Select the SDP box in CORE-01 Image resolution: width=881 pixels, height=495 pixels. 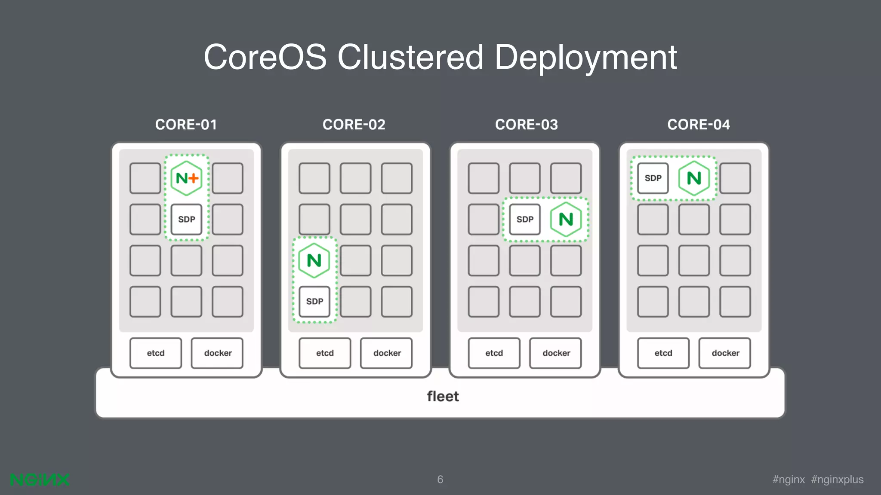[186, 220]
